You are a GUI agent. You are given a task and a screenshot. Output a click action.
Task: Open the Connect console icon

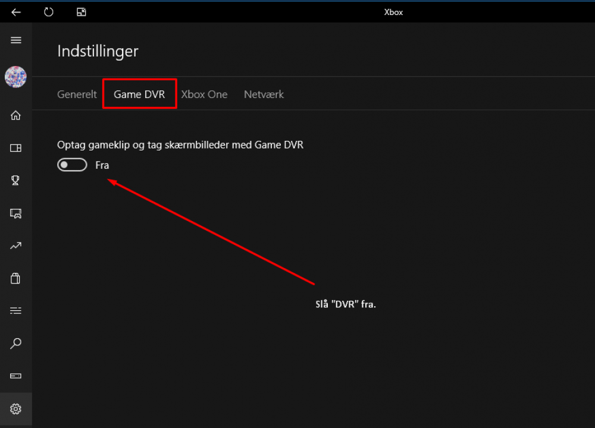(15, 376)
